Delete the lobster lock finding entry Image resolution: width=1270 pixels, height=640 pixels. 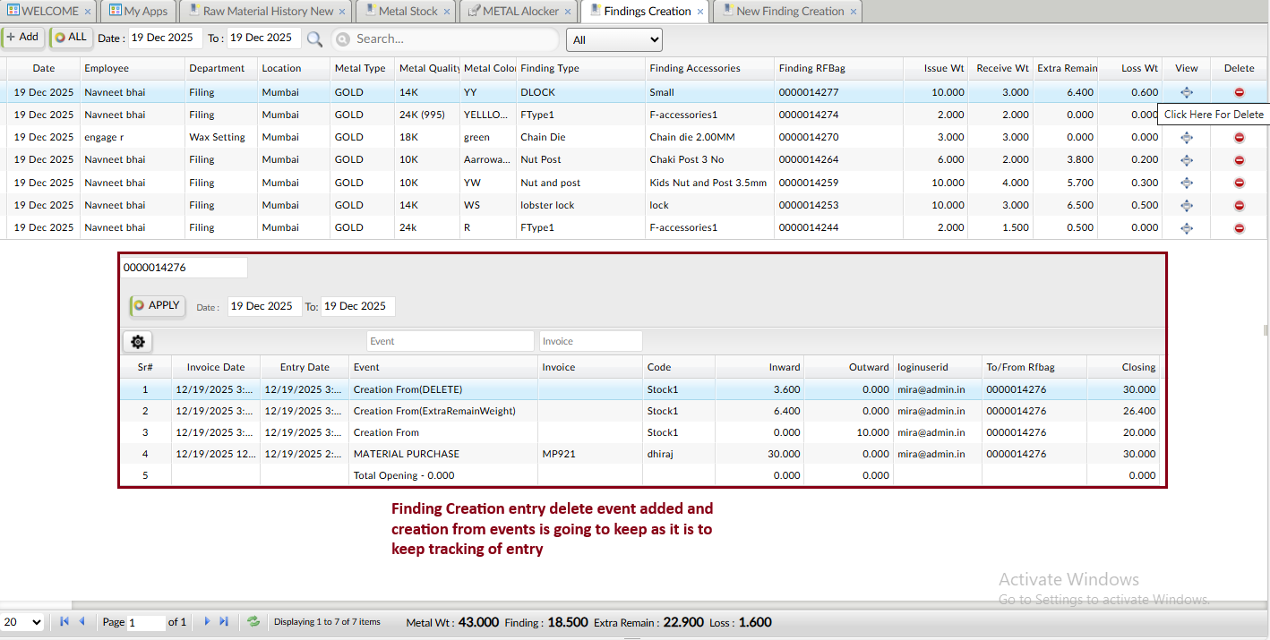[x=1239, y=205]
